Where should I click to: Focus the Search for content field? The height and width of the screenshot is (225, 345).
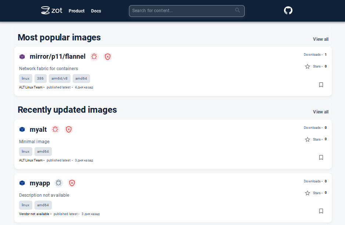[x=182, y=11]
